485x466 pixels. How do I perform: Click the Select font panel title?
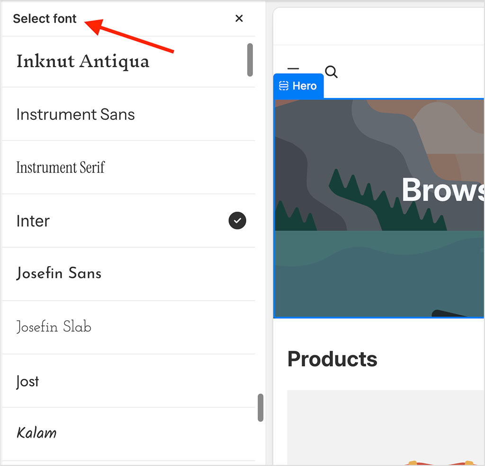coord(45,18)
